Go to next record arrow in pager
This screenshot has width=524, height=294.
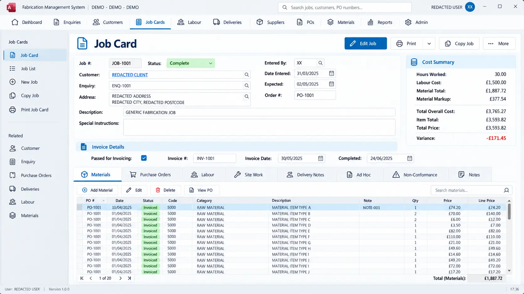[x=120, y=278]
